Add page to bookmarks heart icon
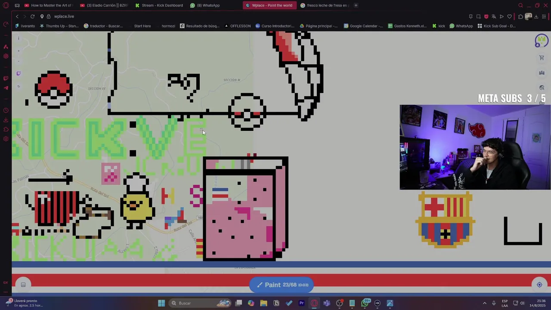551x310 pixels. pos(509,16)
